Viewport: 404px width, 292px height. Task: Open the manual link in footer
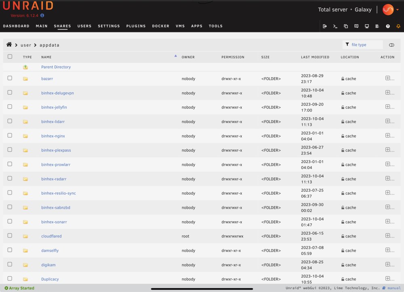(394, 288)
